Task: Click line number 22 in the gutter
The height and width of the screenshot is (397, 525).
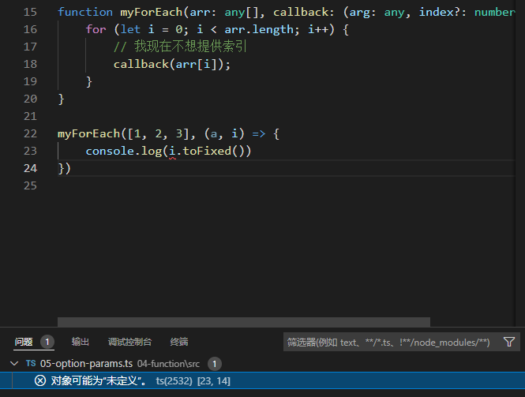Action: pos(31,133)
